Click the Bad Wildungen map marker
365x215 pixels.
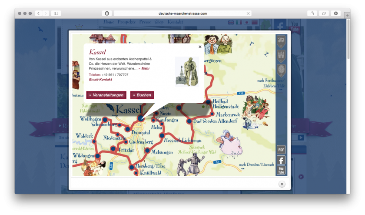tap(97, 156)
